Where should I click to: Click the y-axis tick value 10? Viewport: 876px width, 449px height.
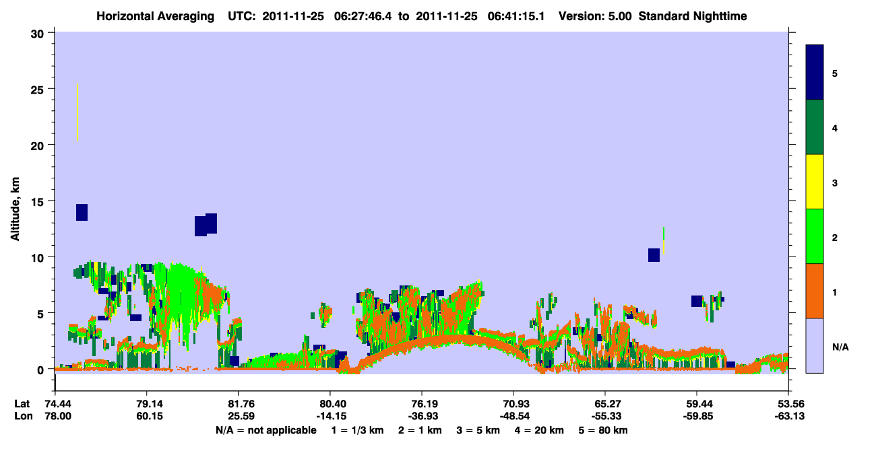tap(39, 257)
